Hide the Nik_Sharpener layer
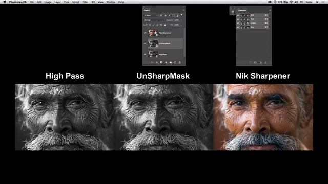 [145, 33]
